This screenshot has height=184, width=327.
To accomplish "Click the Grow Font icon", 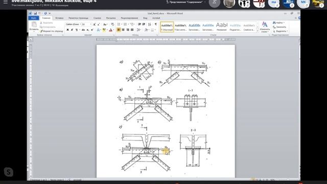I will 94,25.
